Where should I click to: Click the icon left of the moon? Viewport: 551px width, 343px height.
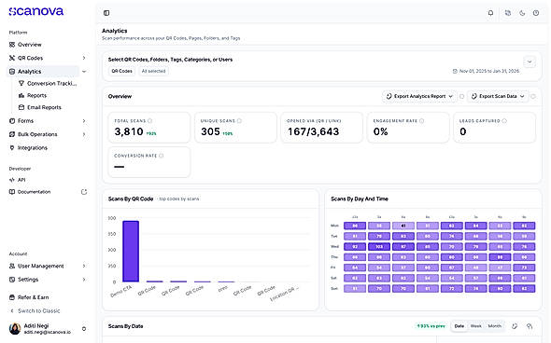[x=508, y=13]
